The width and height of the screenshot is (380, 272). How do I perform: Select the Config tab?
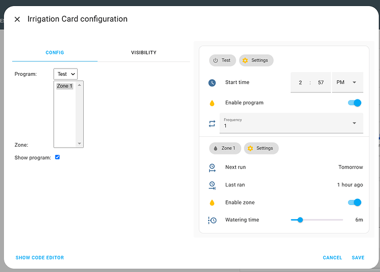click(55, 52)
